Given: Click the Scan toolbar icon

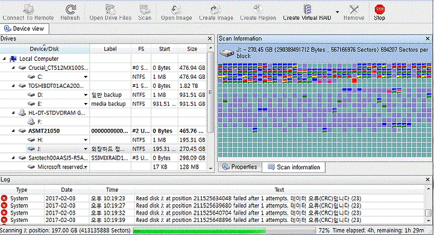Looking at the screenshot, I should [145, 13].
